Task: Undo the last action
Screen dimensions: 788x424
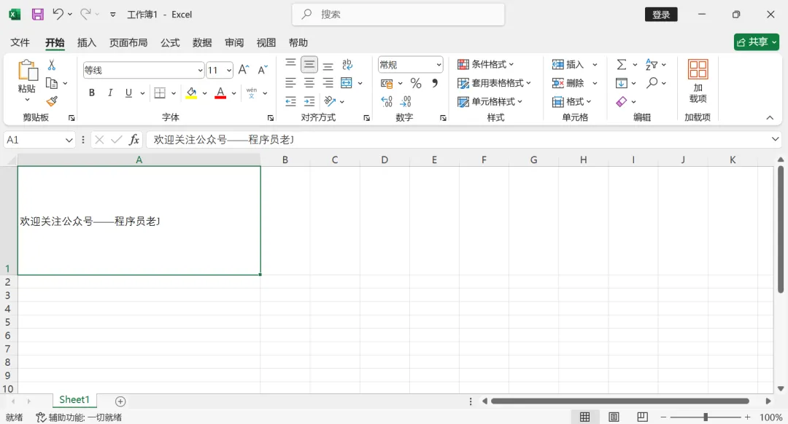Action: coord(58,14)
